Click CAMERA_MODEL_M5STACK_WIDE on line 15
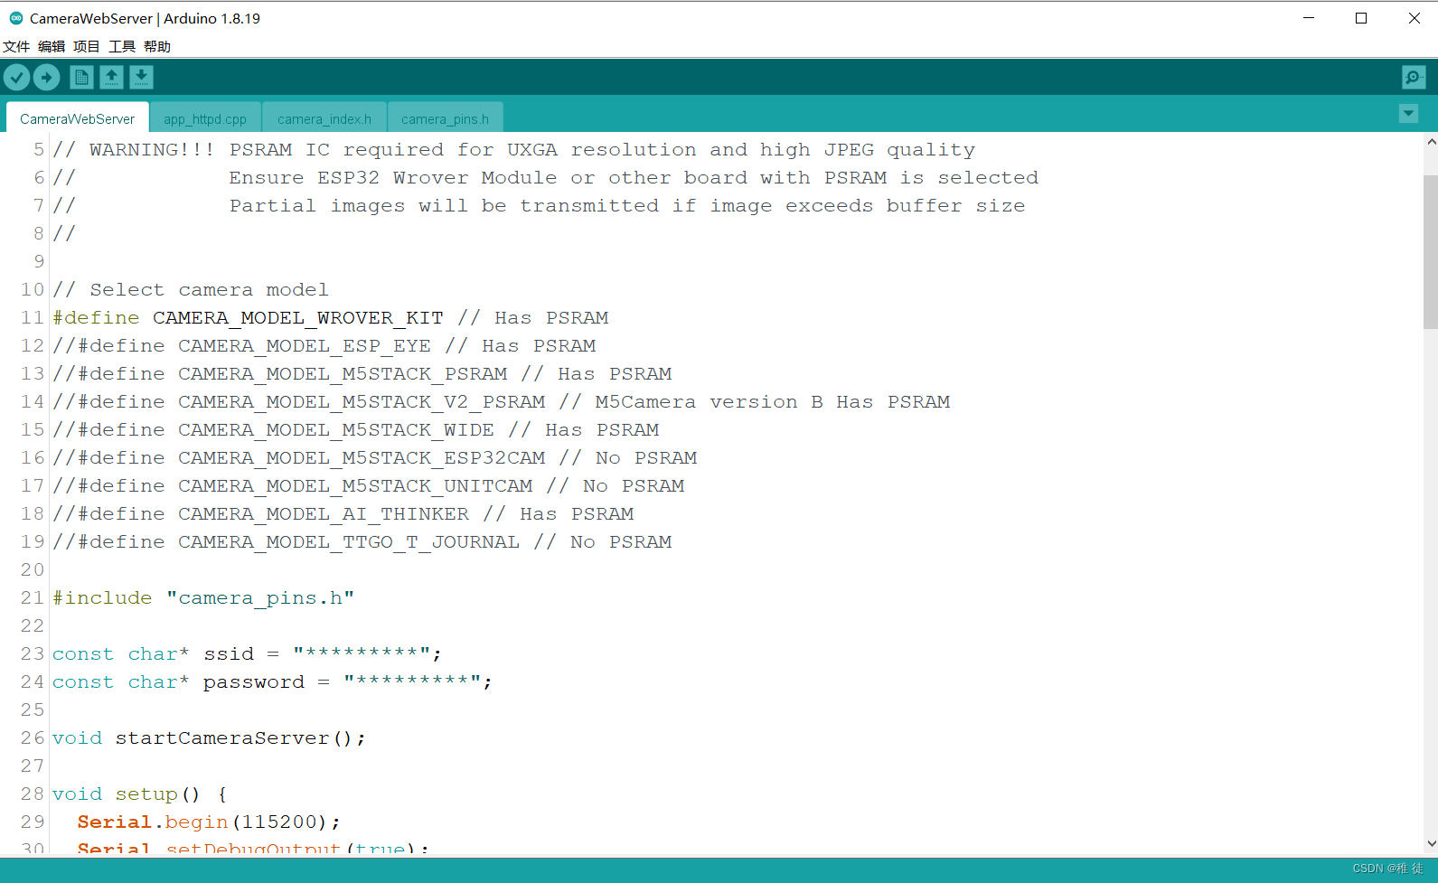 (336, 430)
